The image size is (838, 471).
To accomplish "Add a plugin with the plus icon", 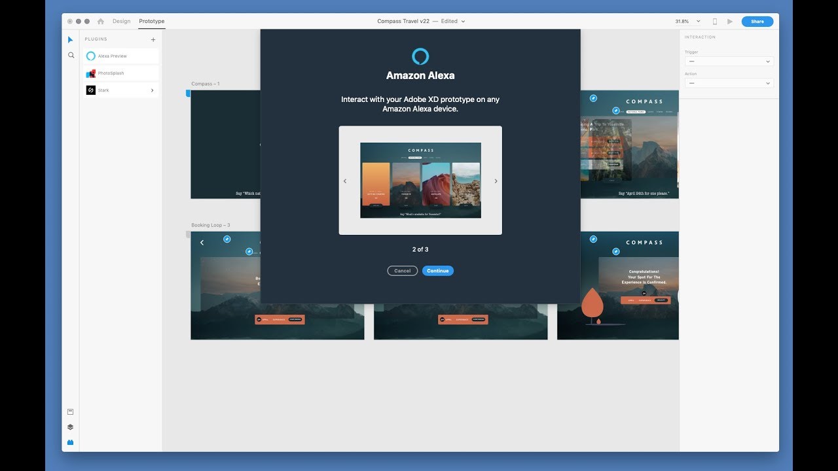I will pos(153,39).
